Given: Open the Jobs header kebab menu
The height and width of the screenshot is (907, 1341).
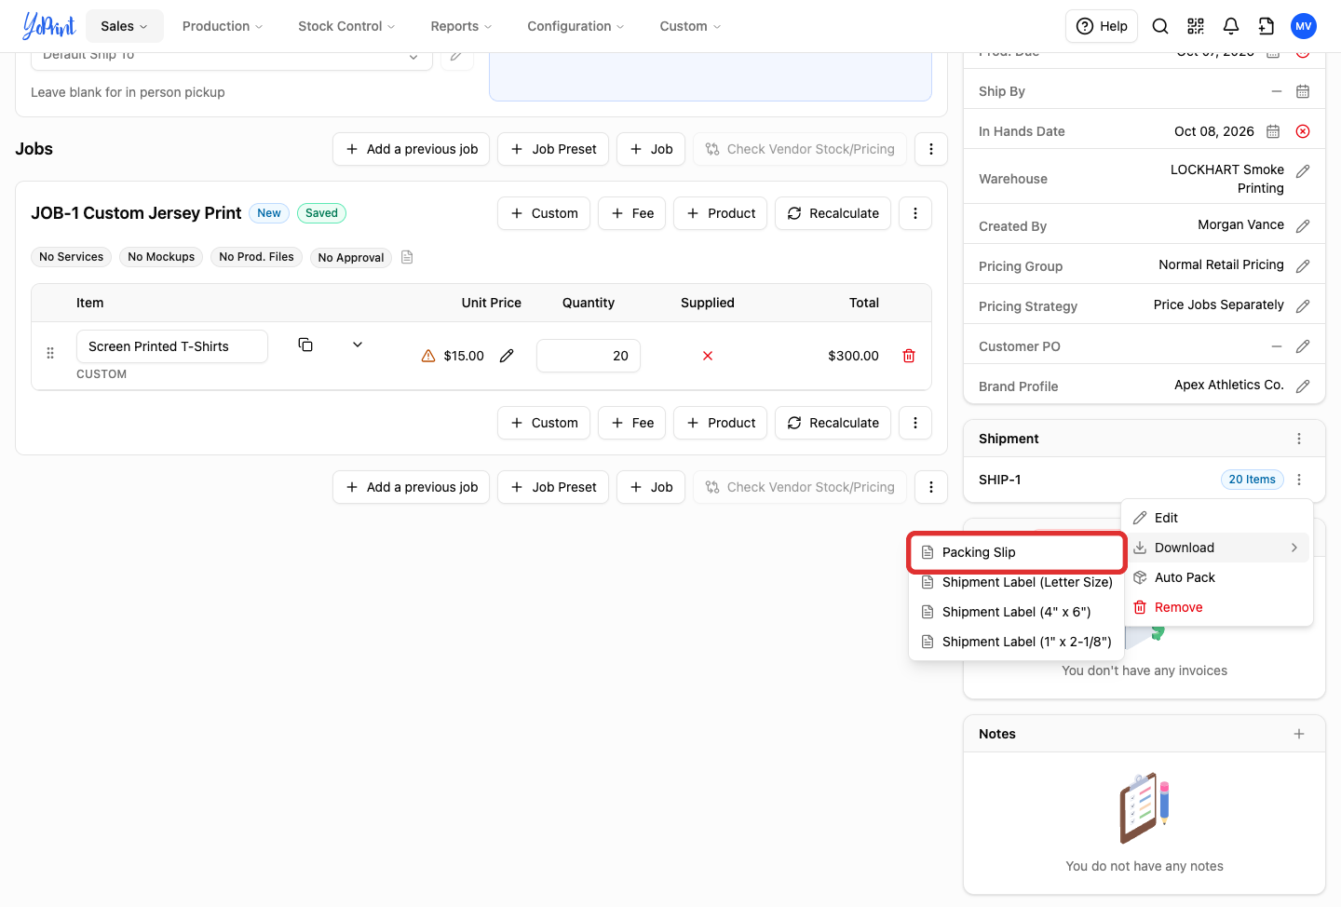Looking at the screenshot, I should click(x=931, y=149).
